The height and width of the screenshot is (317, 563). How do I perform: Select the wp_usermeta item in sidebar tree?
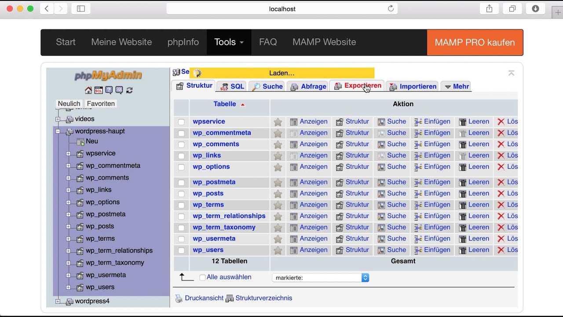[x=106, y=275]
